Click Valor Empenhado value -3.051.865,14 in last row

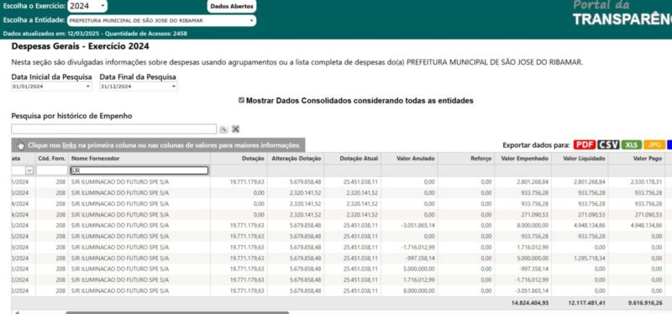click(x=533, y=290)
